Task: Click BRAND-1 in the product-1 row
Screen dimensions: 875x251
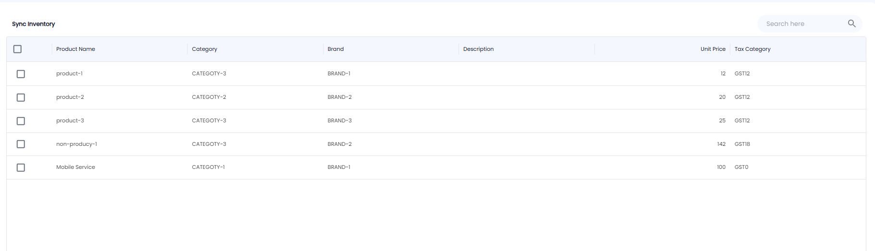Action: click(339, 73)
